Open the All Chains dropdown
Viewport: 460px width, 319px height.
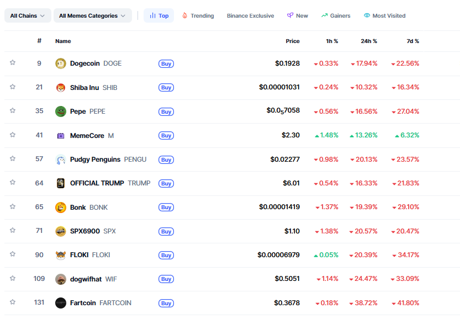28,15
